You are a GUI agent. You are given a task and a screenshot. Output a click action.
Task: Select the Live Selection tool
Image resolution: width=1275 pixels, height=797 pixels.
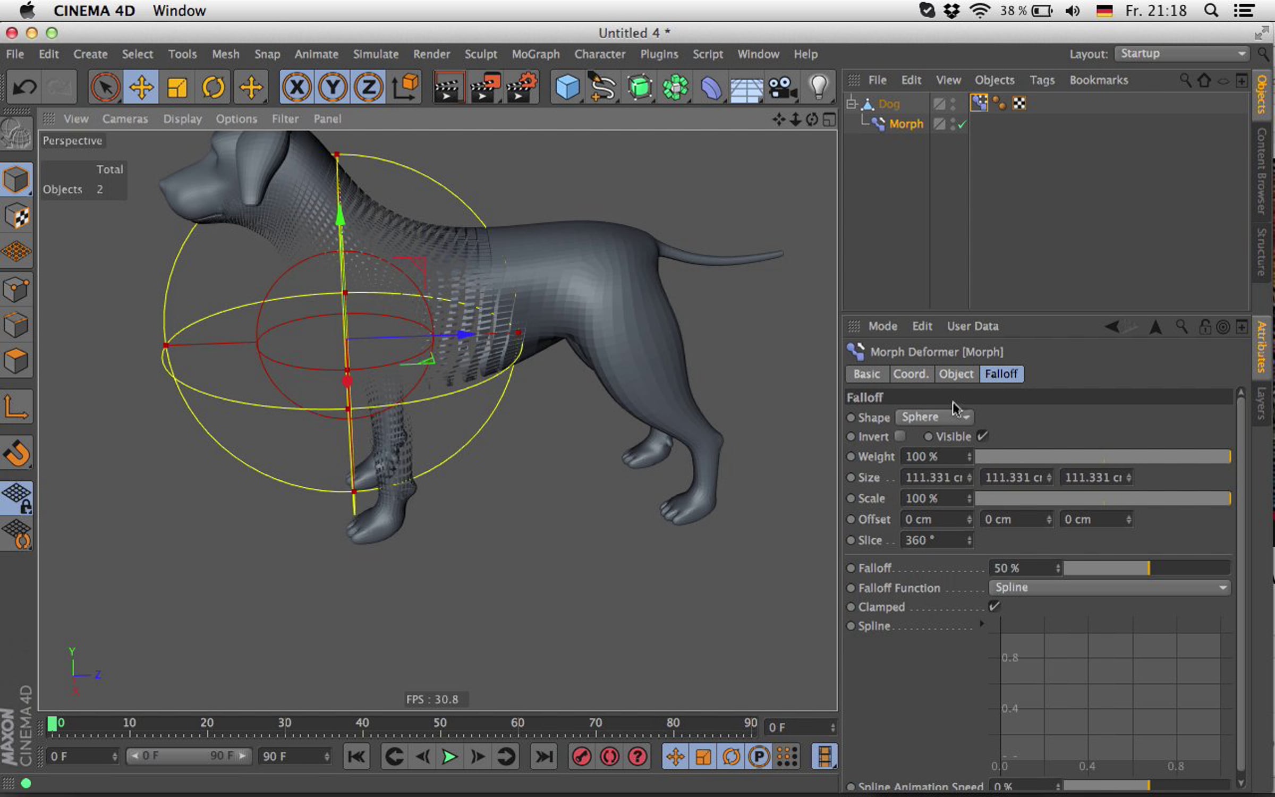pyautogui.click(x=105, y=87)
